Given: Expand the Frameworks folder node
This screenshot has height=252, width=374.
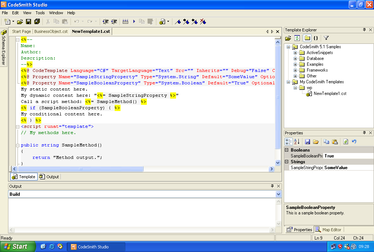Looking at the screenshot, I should 295,70.
